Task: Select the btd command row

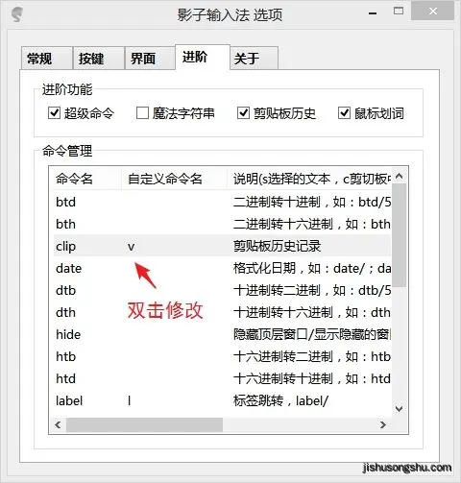Action: [x=222, y=203]
